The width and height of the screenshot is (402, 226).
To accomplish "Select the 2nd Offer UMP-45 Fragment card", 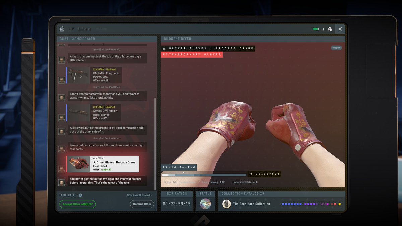I will [94, 75].
